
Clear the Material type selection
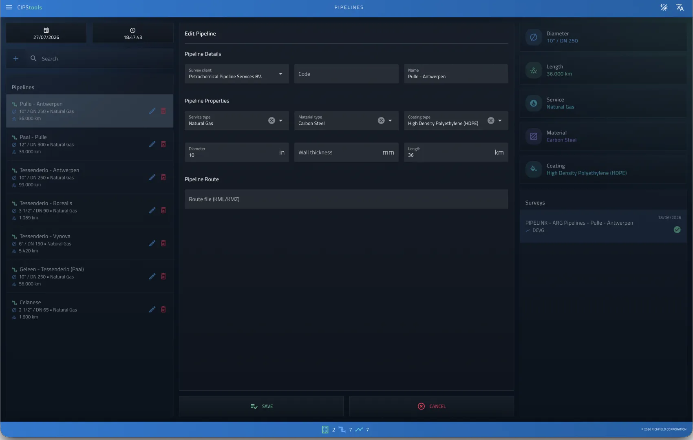[381, 120]
